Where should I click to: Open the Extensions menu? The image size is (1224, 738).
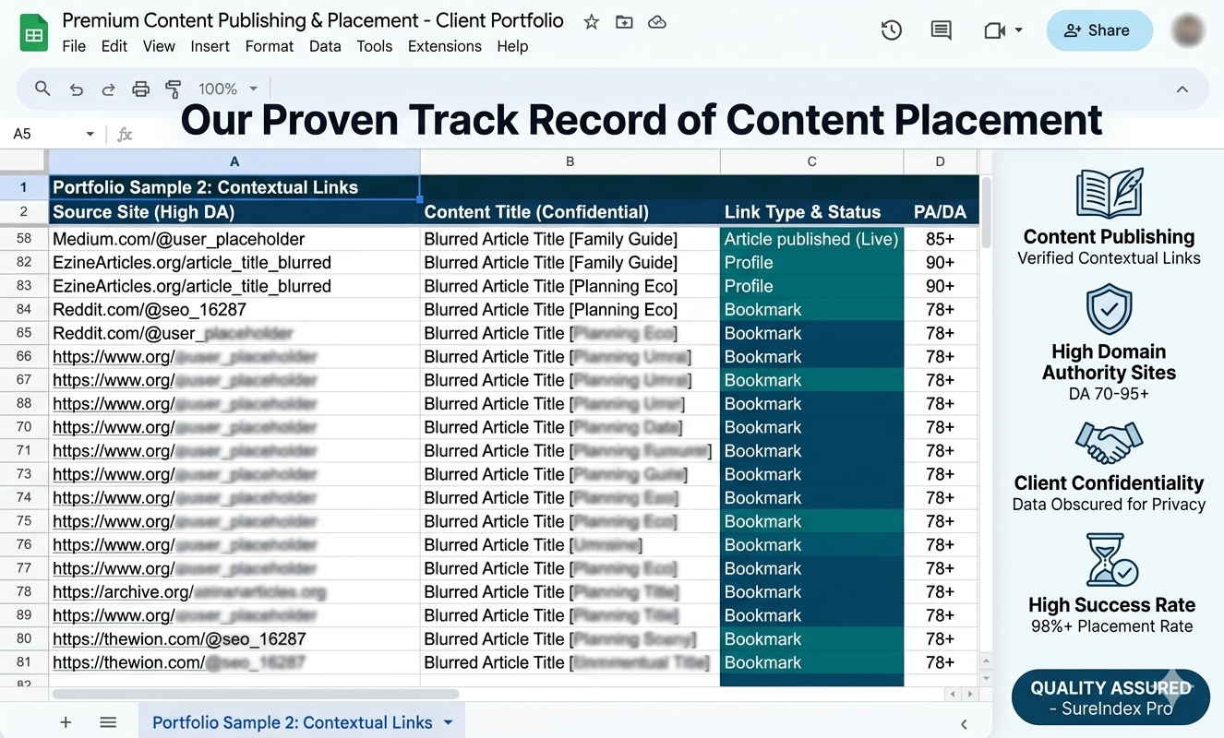(445, 46)
